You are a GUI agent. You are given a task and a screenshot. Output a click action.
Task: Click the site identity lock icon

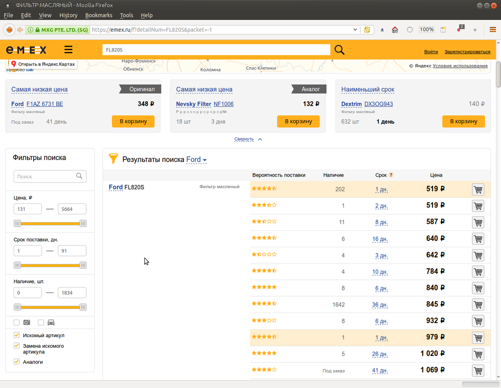[x=37, y=30]
